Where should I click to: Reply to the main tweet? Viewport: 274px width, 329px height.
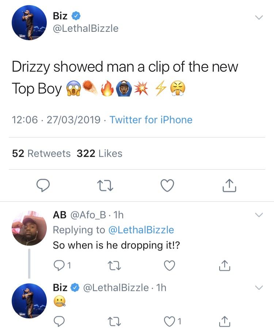[43, 186]
